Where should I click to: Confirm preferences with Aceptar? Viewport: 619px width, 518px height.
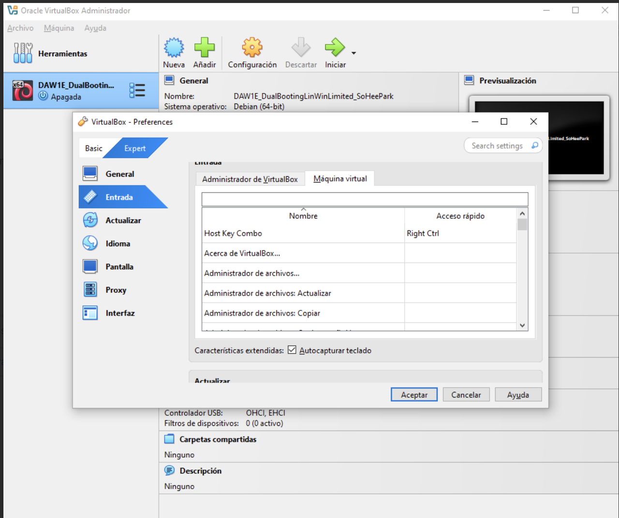pos(413,394)
